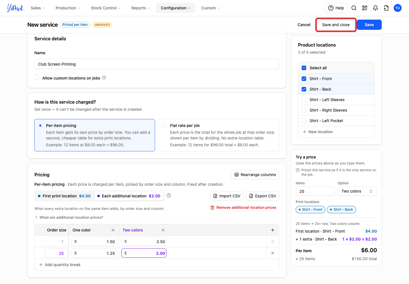Screen dimensions: 409x284
Task: Click the blue Save button
Action: [x=369, y=25]
